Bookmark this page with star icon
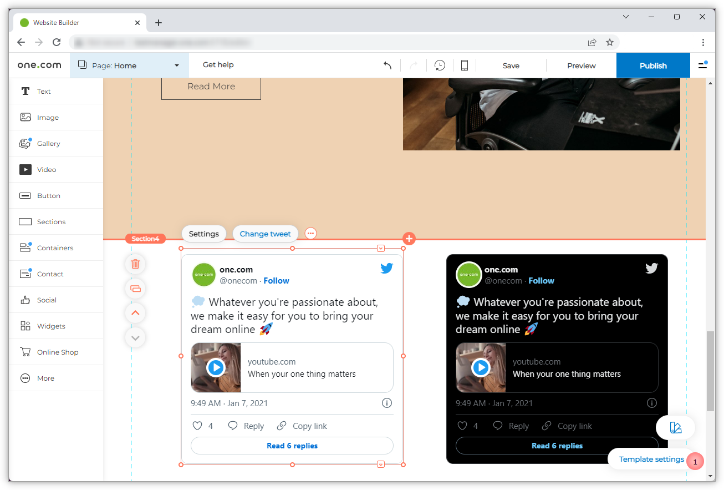Viewport: 724px width, 490px height. (x=610, y=42)
